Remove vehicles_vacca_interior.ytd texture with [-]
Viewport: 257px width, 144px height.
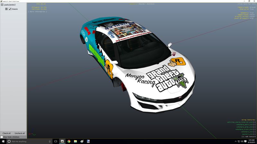[x=254, y=122]
